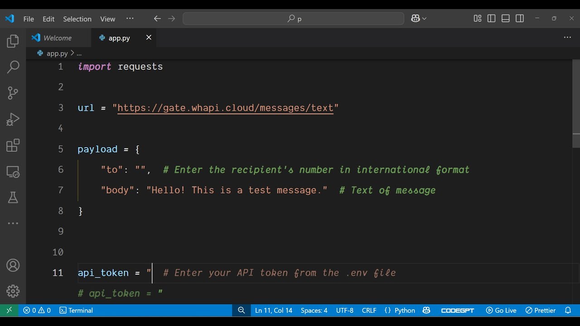
Task: Open the Testing flask view
Action: 13,197
